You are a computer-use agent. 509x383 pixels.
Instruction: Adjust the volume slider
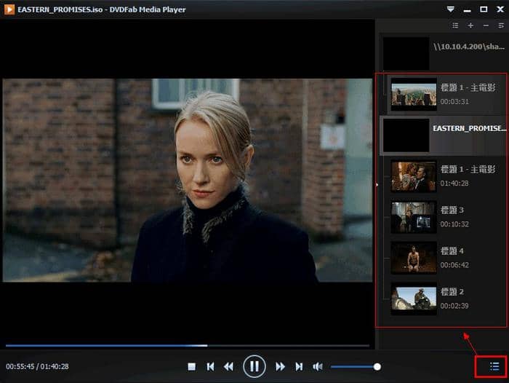[356, 367]
